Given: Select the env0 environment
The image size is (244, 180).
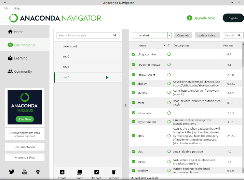Looking at the screenshot, I should [x=88, y=57].
